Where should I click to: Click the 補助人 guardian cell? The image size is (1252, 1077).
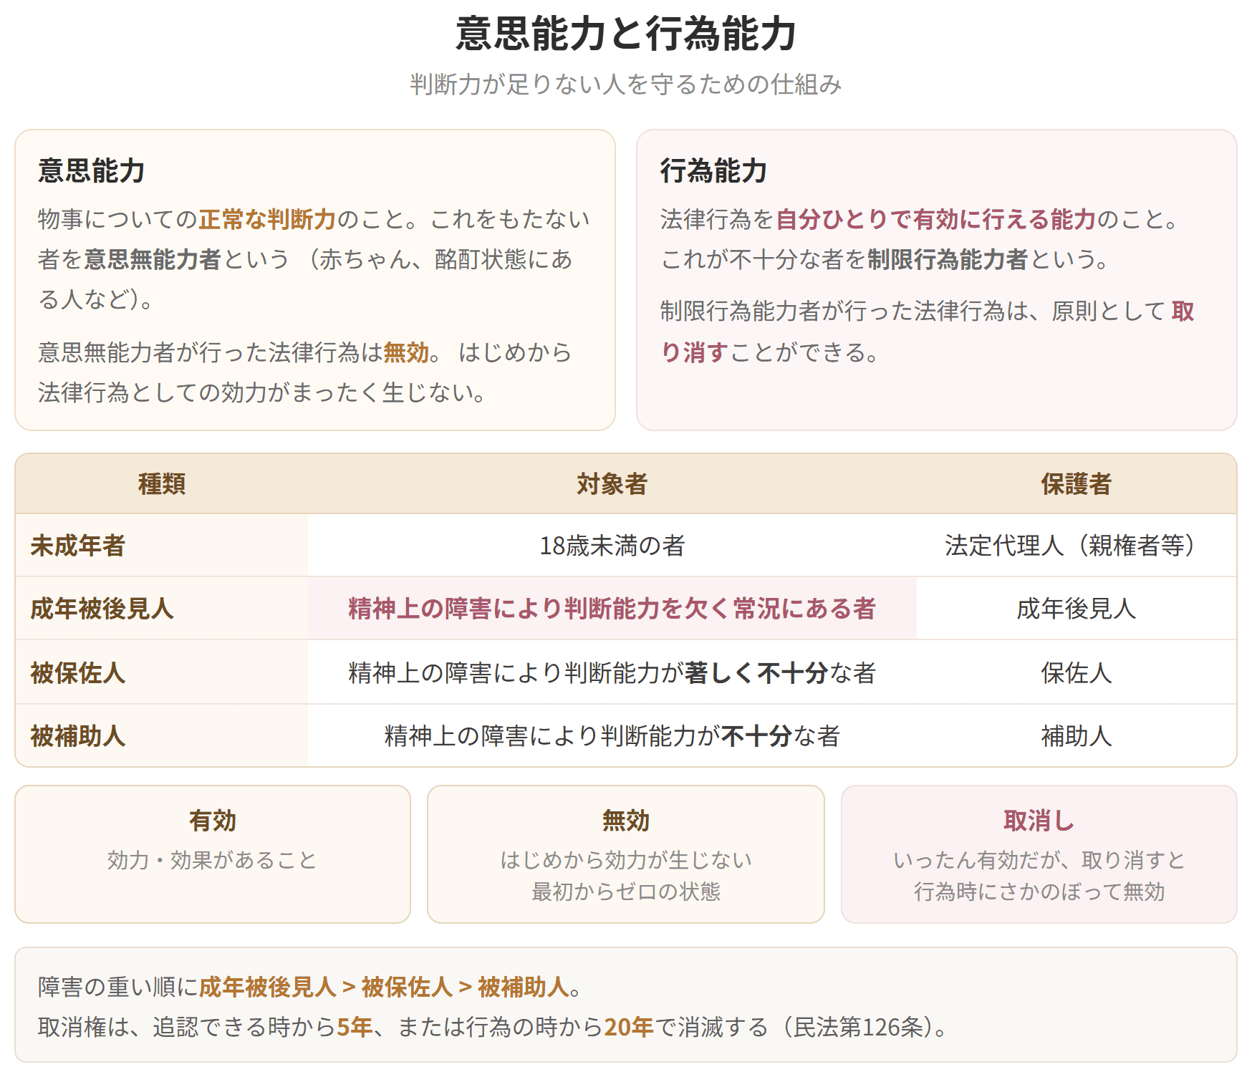coord(1076,736)
